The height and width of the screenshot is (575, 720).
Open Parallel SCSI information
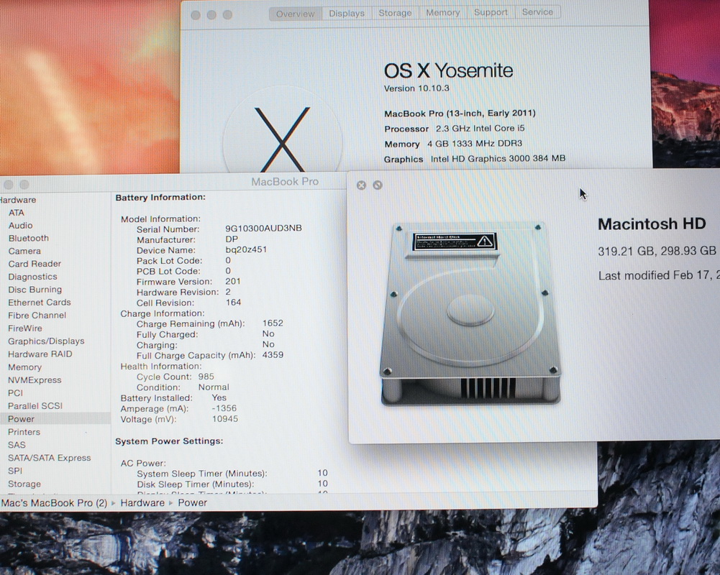click(x=35, y=405)
